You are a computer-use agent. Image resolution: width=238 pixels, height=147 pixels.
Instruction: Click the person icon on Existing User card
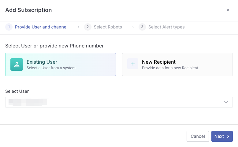click(x=17, y=65)
